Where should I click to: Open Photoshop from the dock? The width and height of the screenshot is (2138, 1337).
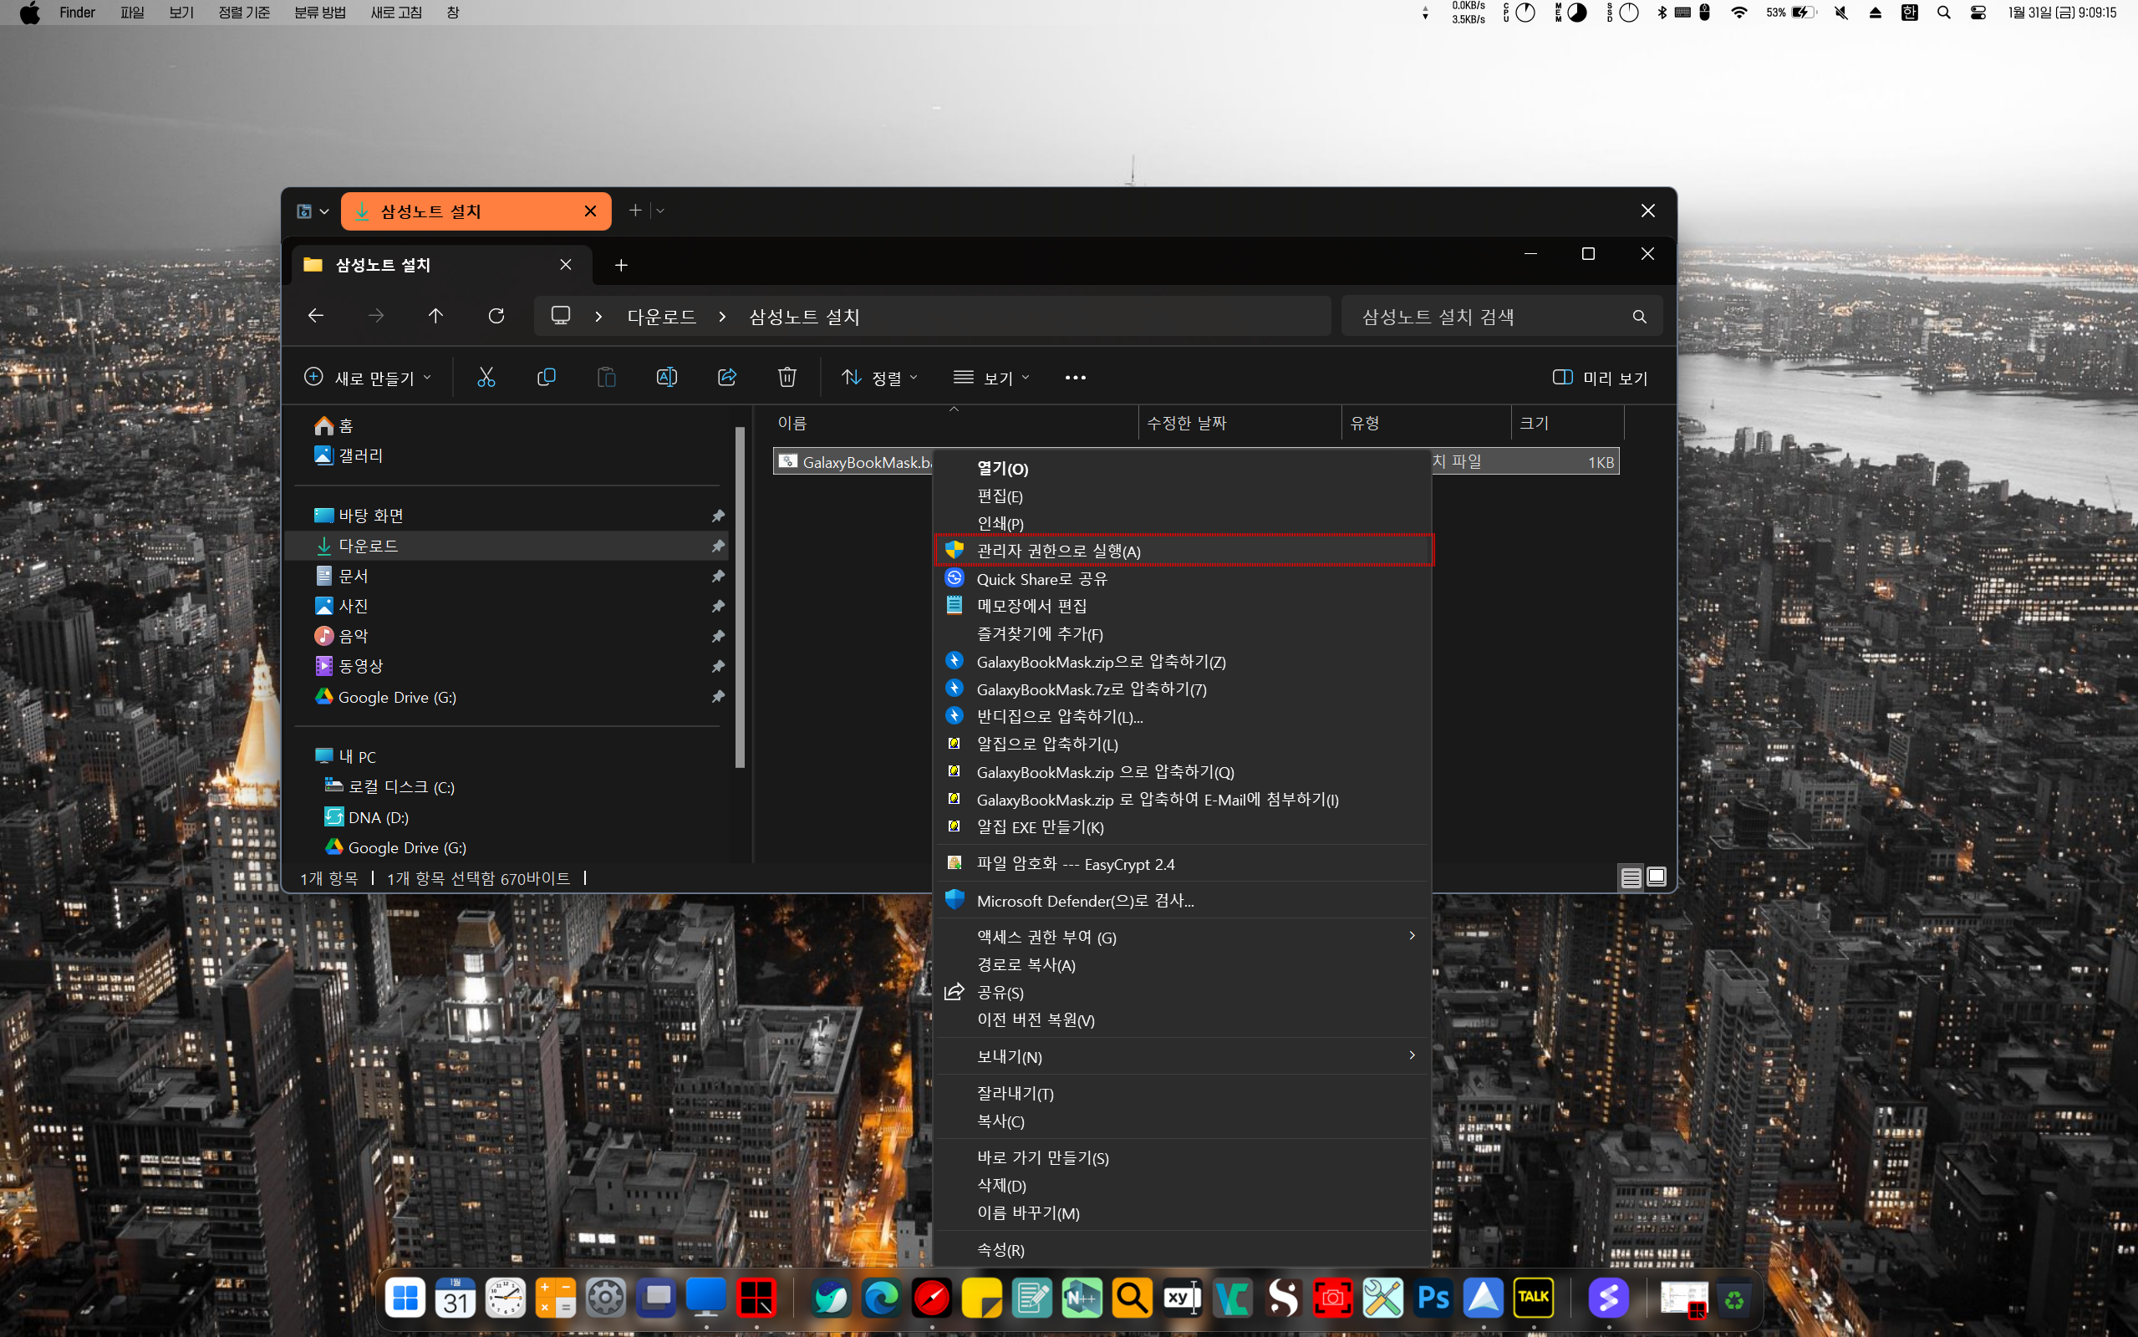click(x=1433, y=1298)
